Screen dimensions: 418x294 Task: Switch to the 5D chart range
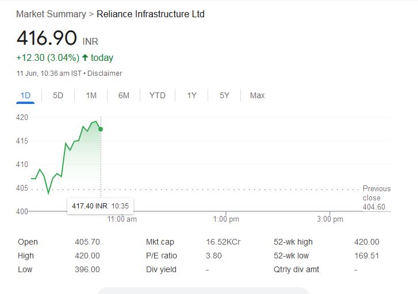(x=58, y=95)
